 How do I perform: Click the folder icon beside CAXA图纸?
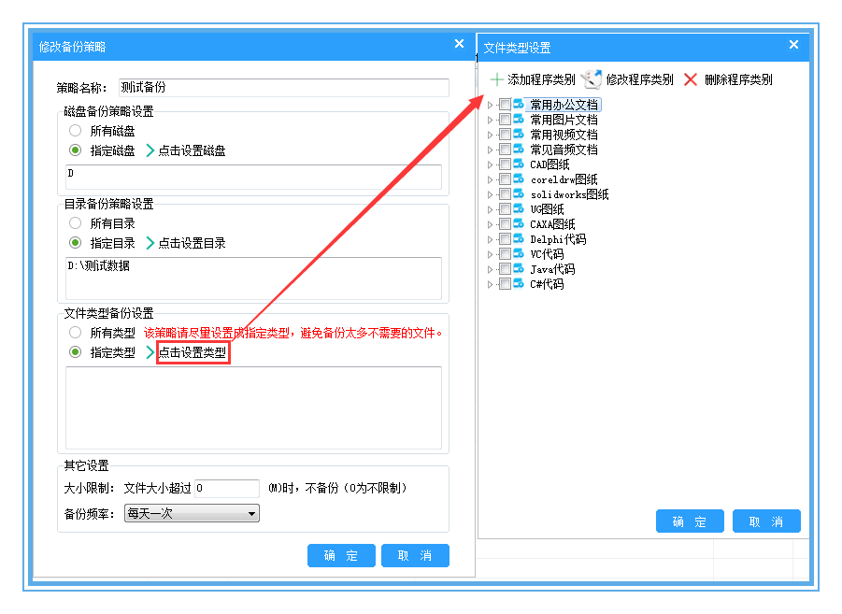tap(518, 224)
